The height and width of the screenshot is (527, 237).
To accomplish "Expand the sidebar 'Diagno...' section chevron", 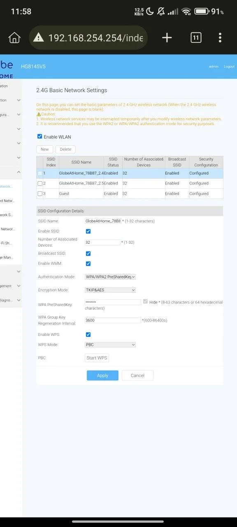I will (x=19, y=300).
